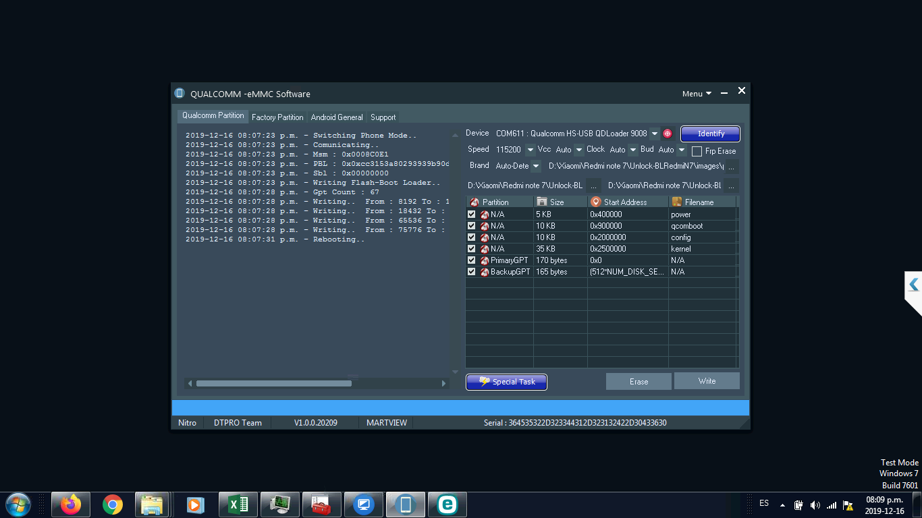The height and width of the screenshot is (518, 922).
Task: Uncheck the PrimaryGPT row checkbox
Action: click(x=472, y=260)
